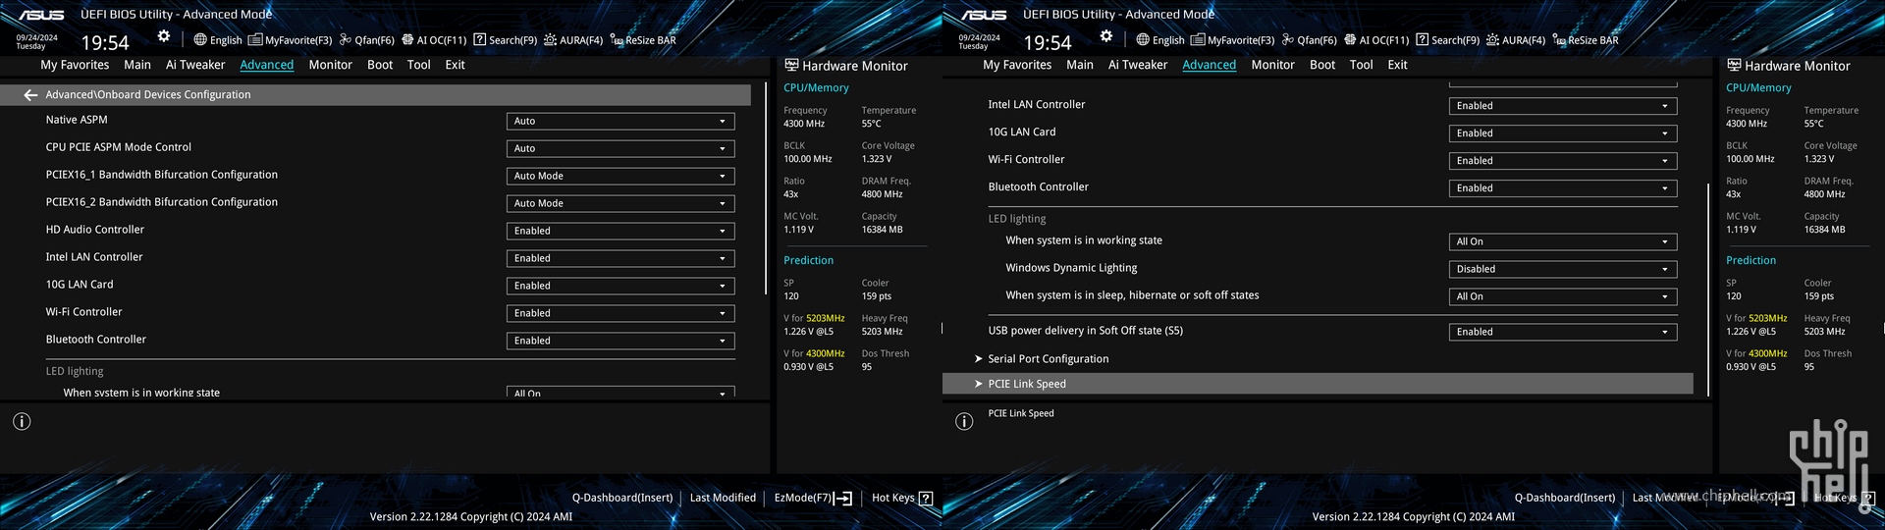Switch to Ai Tweaker tab in right screen
This screenshot has width=1885, height=530.
tap(1138, 65)
